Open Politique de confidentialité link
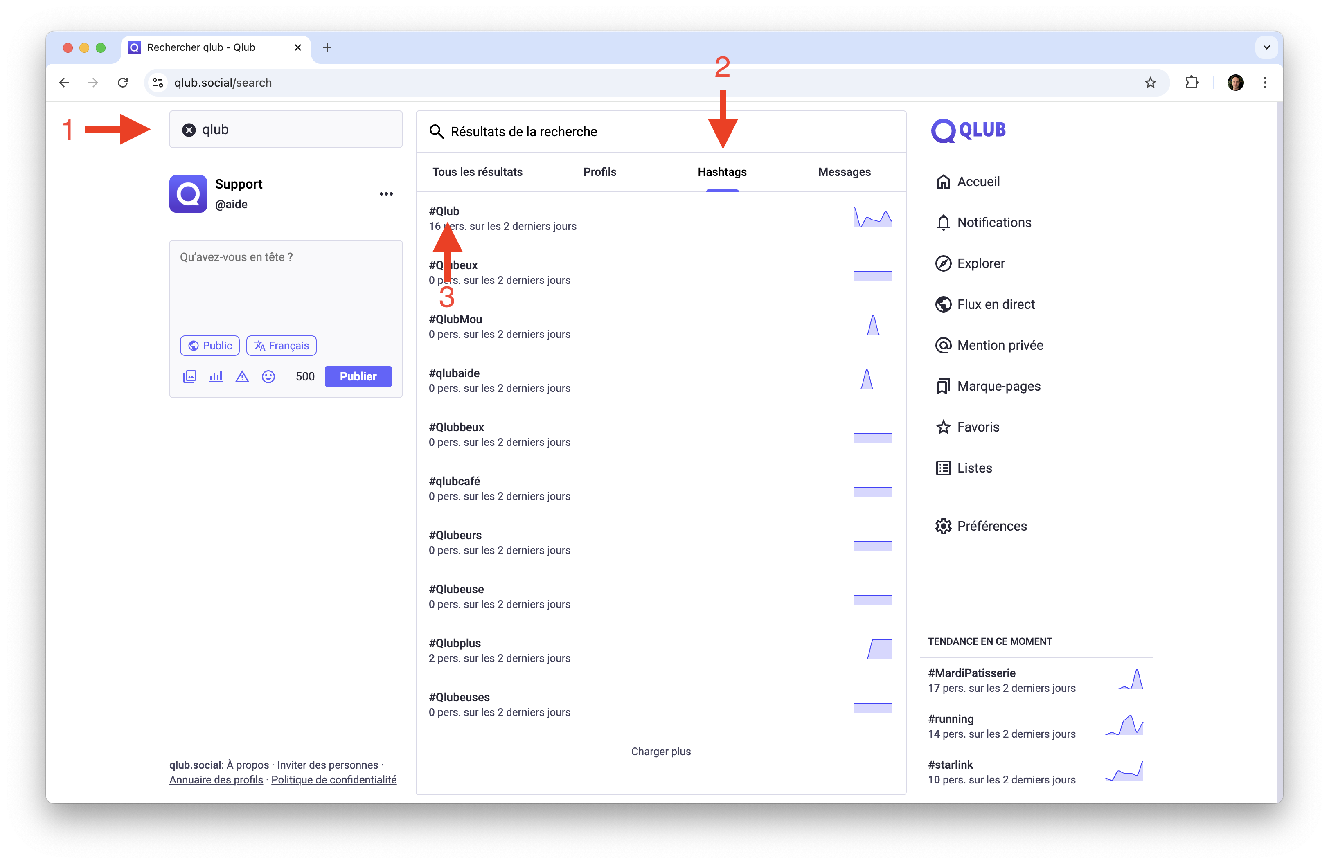The width and height of the screenshot is (1329, 864). [334, 780]
